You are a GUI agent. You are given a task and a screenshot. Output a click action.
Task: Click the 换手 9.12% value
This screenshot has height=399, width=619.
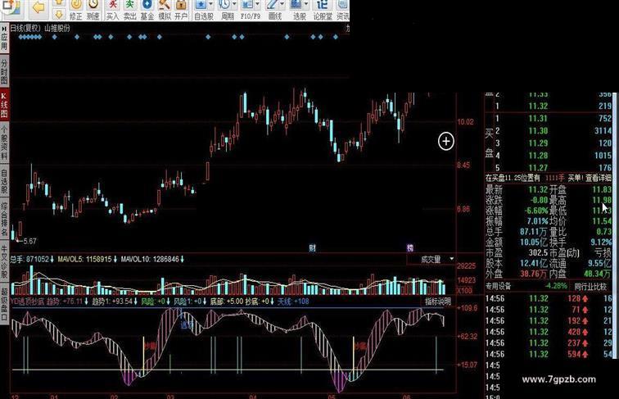pyautogui.click(x=601, y=242)
